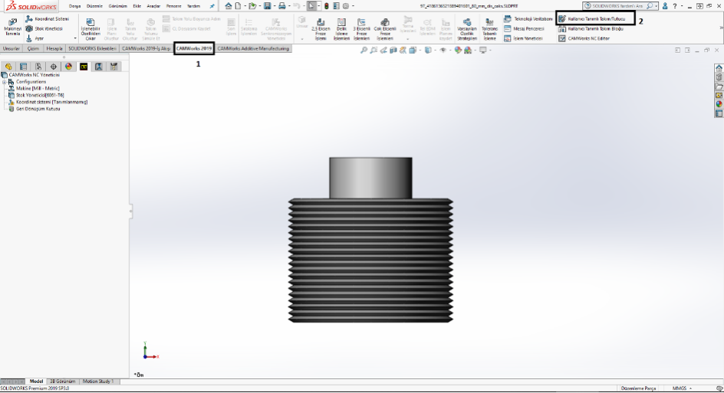Open the Araçlar menu
The image size is (724, 393).
pos(153,5)
